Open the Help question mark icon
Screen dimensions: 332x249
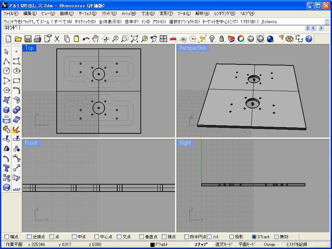309,39
